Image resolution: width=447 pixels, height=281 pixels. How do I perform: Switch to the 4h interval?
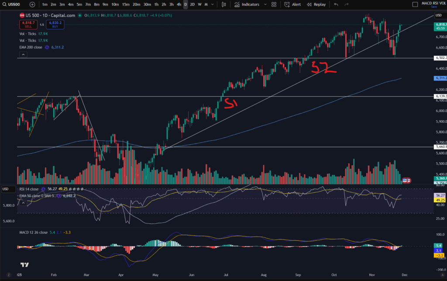click(179, 4)
